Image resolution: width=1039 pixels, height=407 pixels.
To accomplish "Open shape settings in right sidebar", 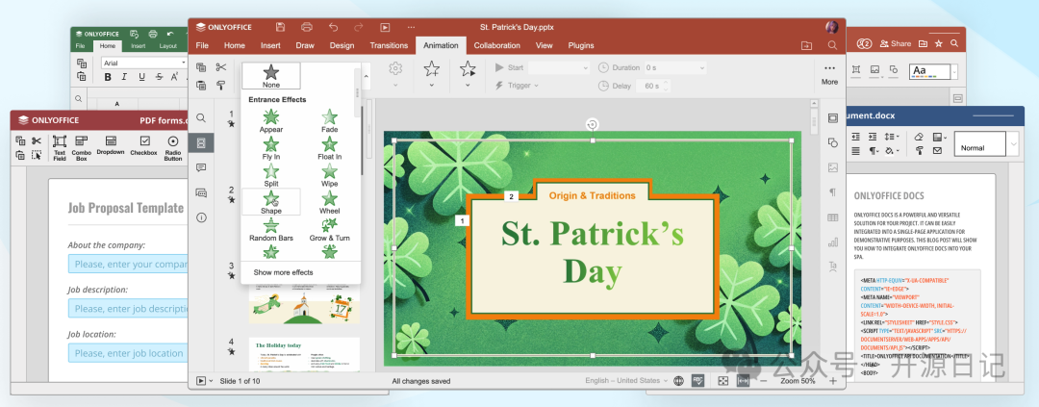I will point(833,142).
